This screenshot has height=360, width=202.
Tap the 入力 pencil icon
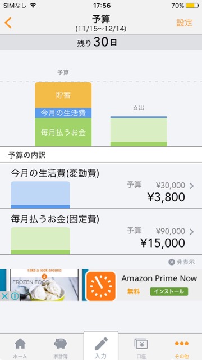coord(101,344)
